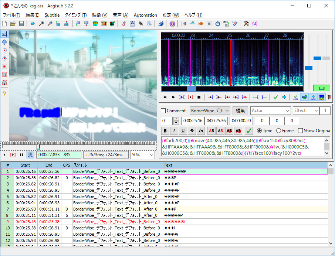Select the rectangular clip tool
Screen dimensions: 335x256
[4, 75]
